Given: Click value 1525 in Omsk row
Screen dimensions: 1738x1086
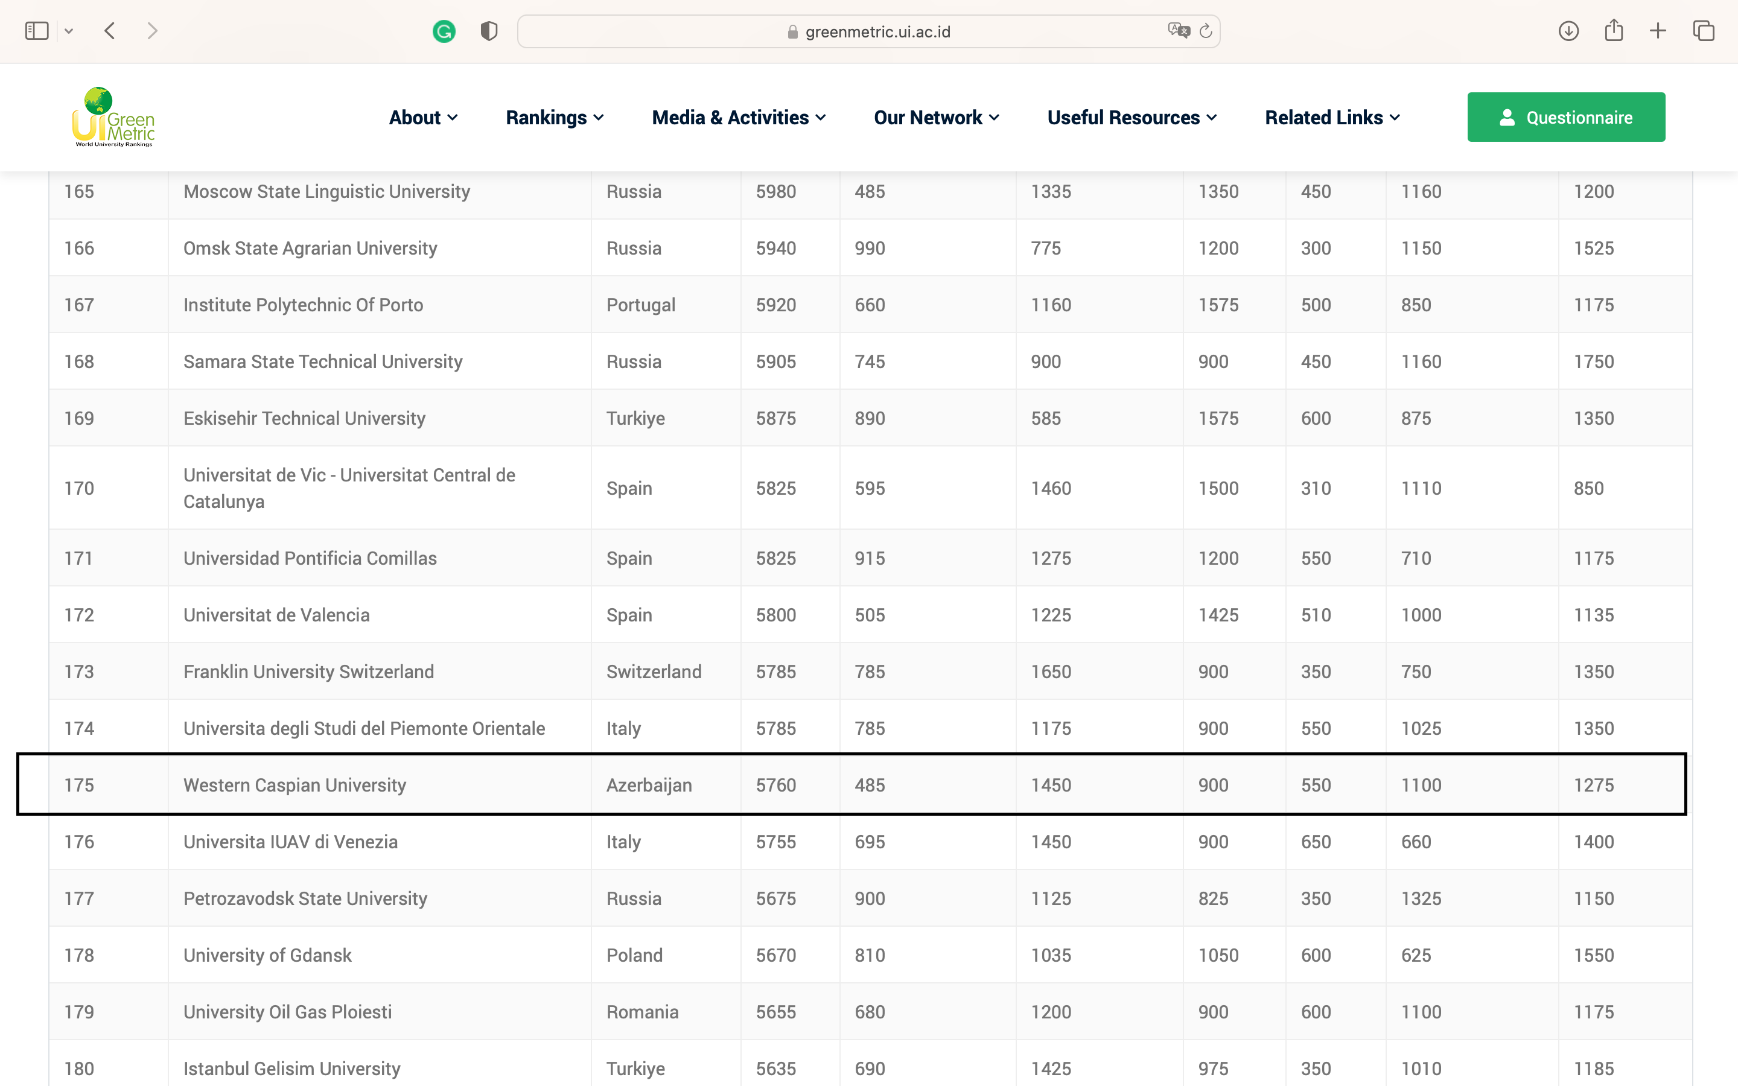Looking at the screenshot, I should [1594, 249].
